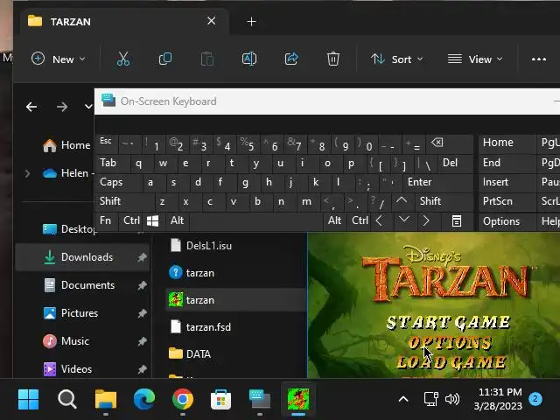
Task: Toggle Caps lock on On-Screen Keyboard
Action: 118,183
